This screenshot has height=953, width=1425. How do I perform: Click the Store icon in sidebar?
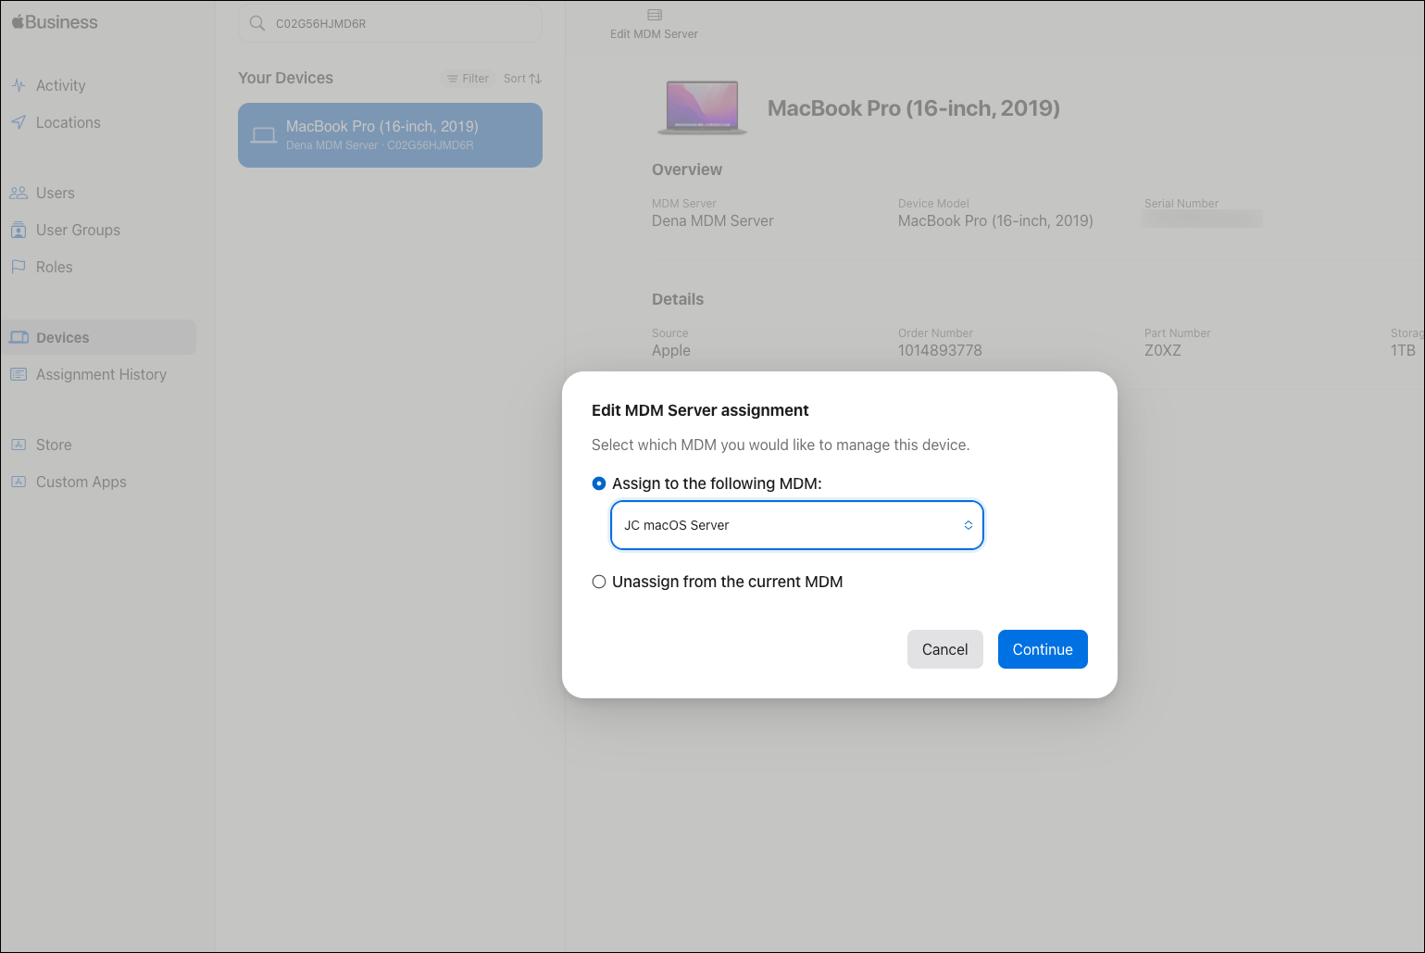point(19,445)
